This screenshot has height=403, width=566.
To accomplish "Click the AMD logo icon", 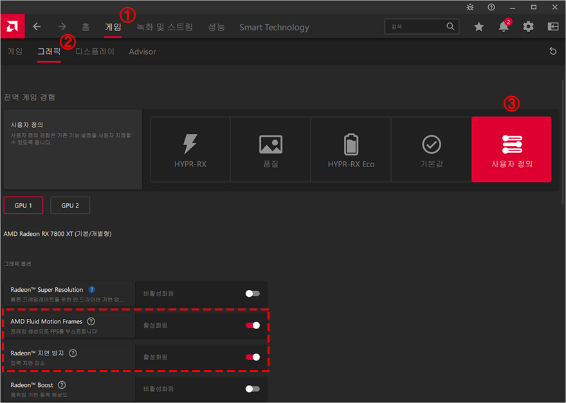I will (x=12, y=26).
